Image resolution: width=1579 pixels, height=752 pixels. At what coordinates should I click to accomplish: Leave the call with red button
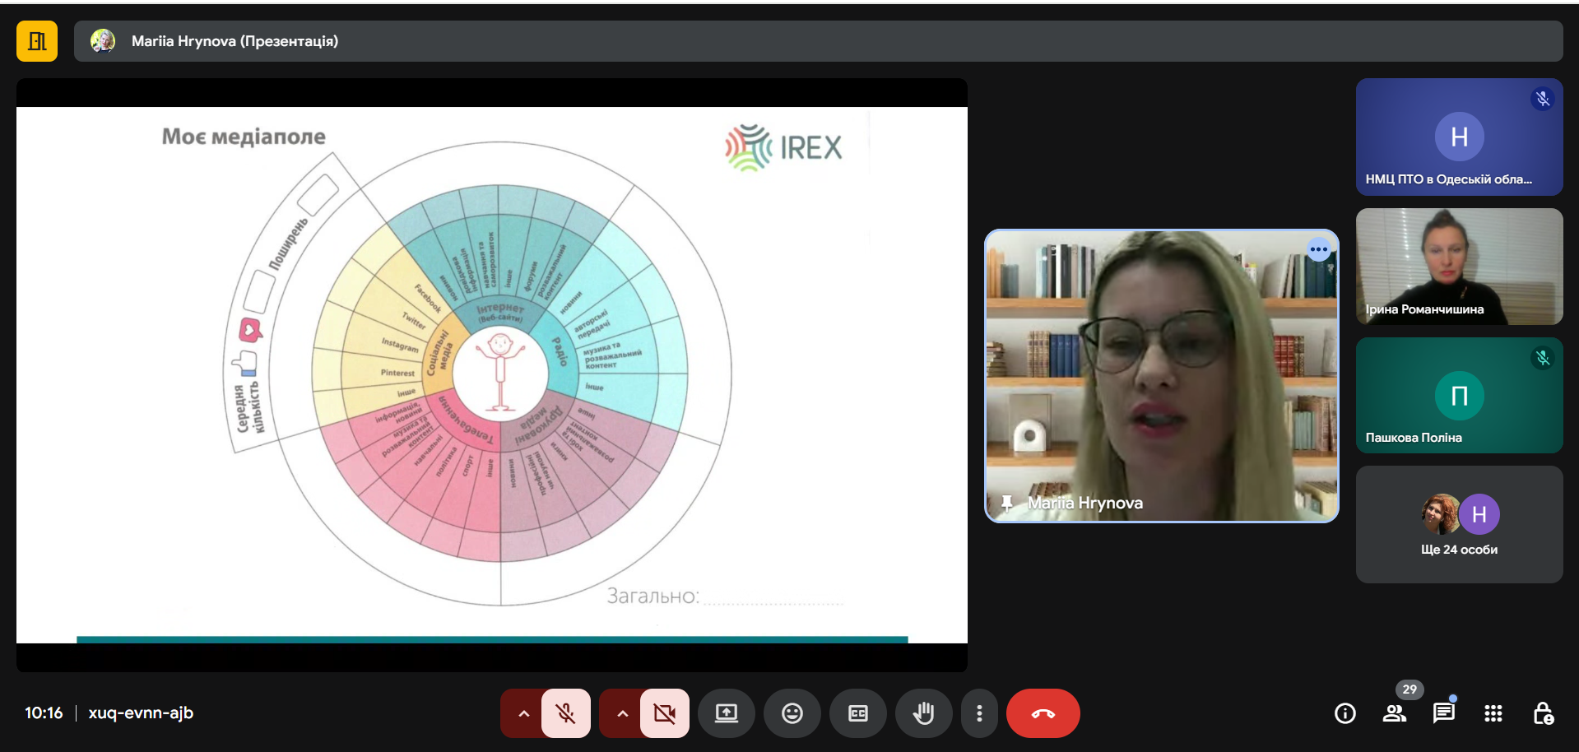click(x=1043, y=713)
